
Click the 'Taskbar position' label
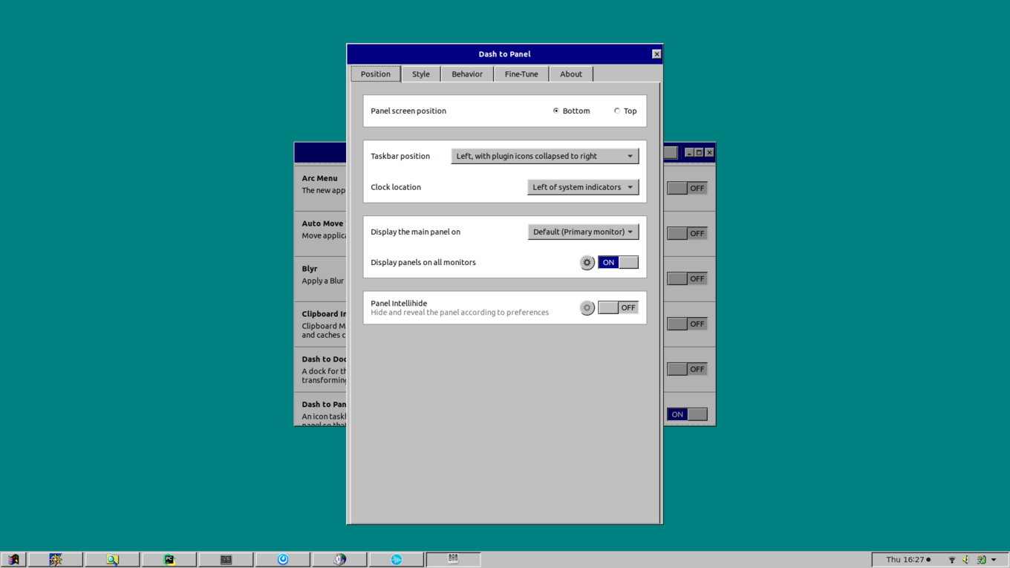tap(400, 156)
